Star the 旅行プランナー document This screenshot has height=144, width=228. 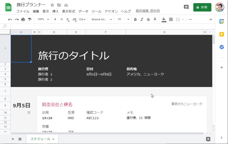coord(52,5)
